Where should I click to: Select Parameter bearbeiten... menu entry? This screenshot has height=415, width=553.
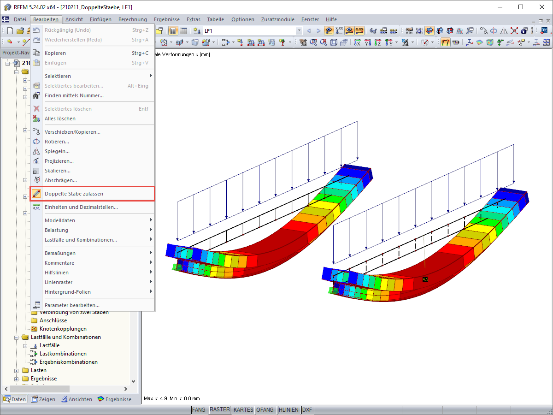point(92,305)
